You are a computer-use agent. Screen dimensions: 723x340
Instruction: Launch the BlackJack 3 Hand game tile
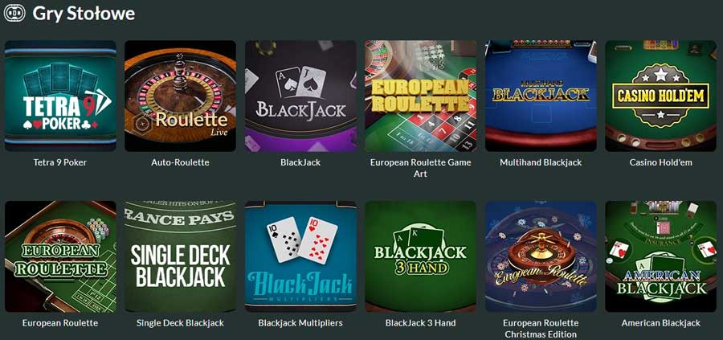420,256
